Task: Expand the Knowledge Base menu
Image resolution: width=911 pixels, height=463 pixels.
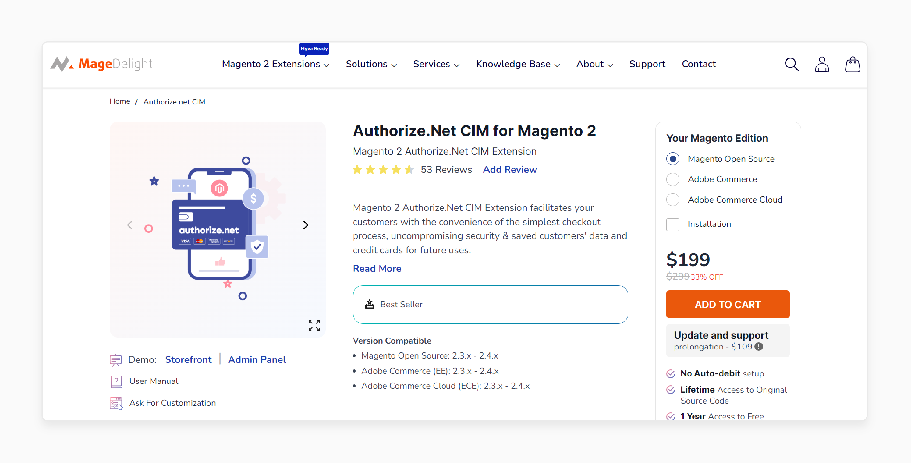Action: pyautogui.click(x=518, y=64)
